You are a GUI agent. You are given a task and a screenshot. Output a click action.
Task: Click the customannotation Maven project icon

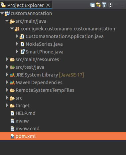tap(7, 13)
